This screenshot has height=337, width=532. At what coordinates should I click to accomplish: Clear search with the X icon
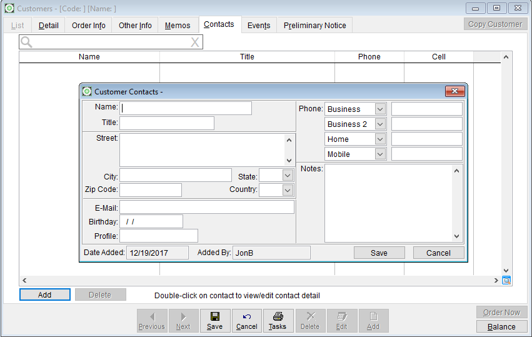[195, 42]
